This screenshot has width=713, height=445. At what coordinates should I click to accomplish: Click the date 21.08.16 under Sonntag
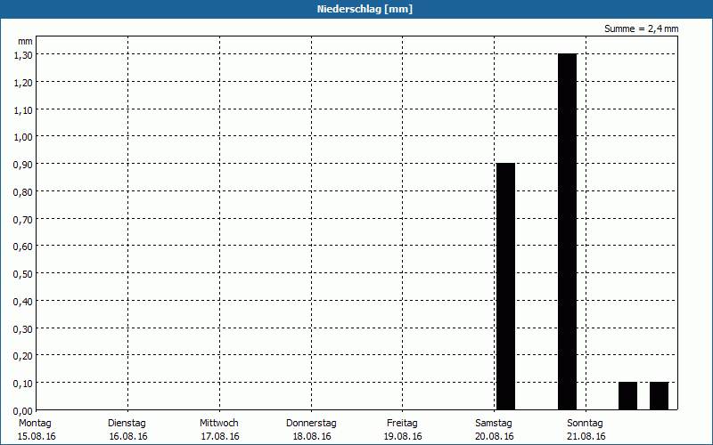pos(586,436)
